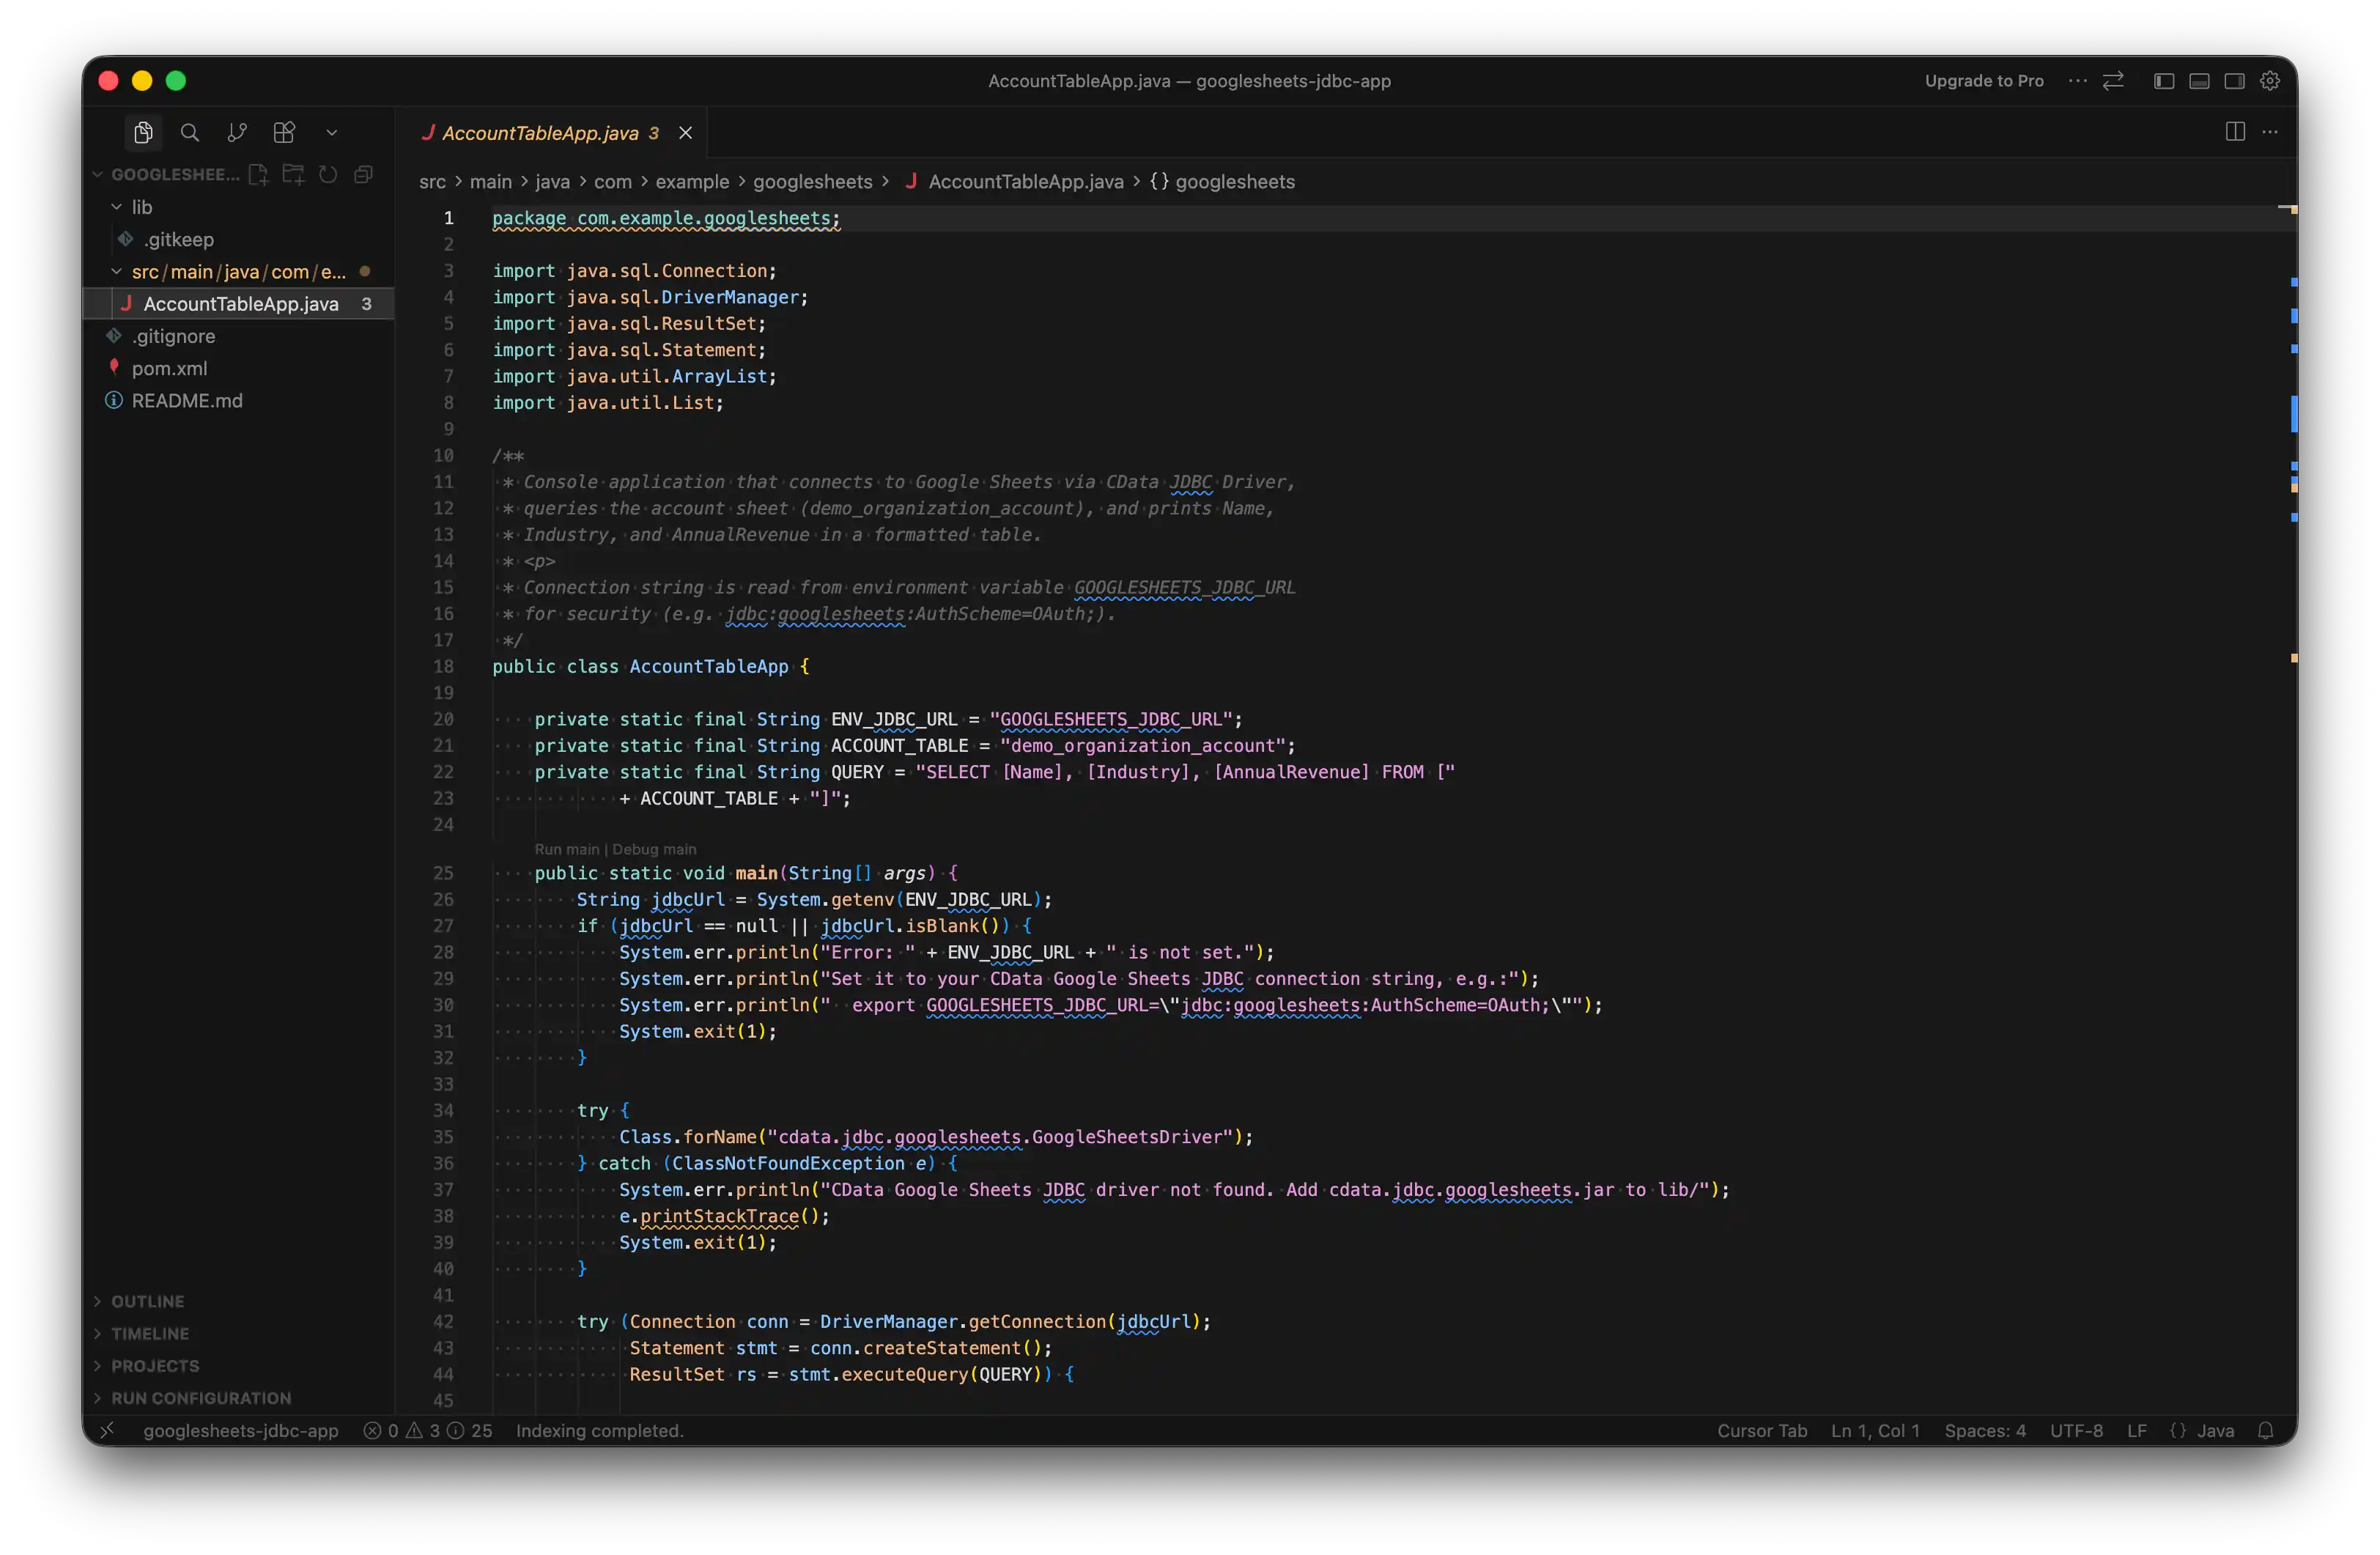Viewport: 2380px width, 1555px height.
Task: Click the refresh icon beside project name
Action: [x=328, y=174]
